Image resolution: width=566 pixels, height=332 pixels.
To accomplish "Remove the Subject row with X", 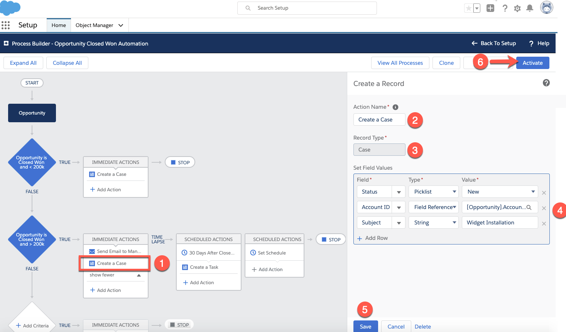I will [x=544, y=224].
